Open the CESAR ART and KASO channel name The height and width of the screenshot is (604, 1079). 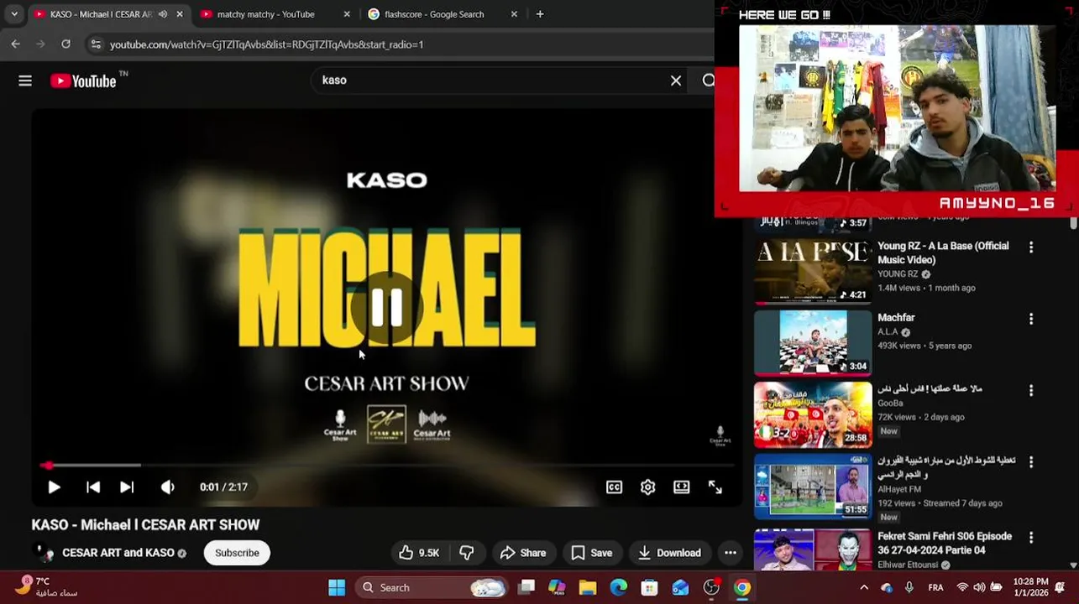(118, 553)
